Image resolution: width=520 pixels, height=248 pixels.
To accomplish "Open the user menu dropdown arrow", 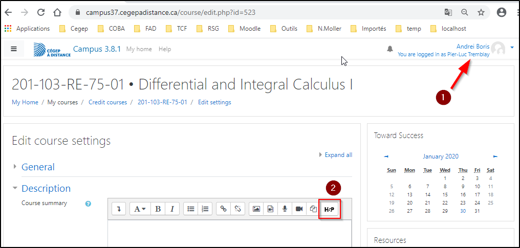I will 512,48.
